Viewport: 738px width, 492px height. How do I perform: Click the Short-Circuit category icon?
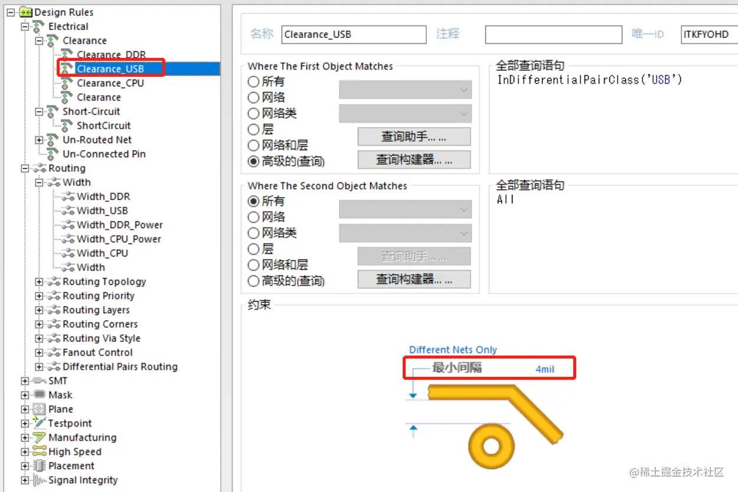coord(54,111)
